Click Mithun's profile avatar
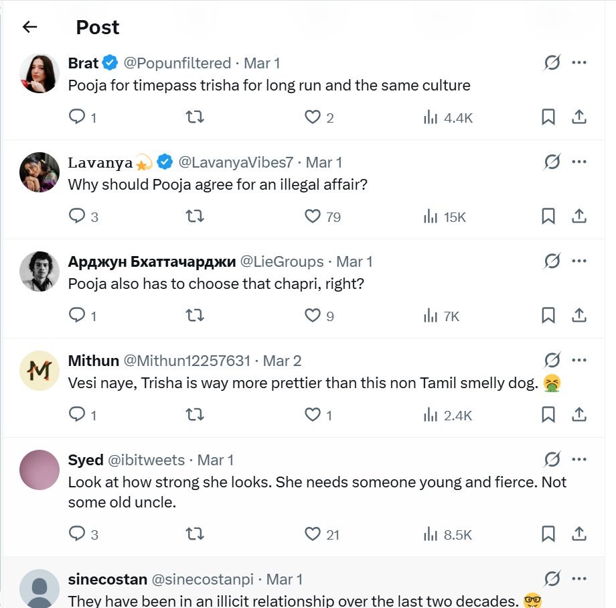 tap(40, 370)
